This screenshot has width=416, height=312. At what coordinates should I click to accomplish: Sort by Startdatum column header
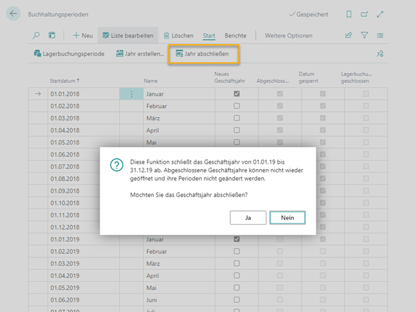point(65,81)
